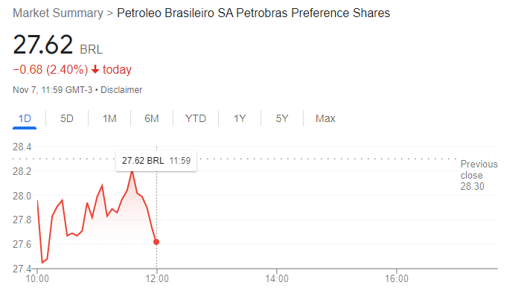
Task: Switch to the 5D chart range
Action: tap(67, 118)
